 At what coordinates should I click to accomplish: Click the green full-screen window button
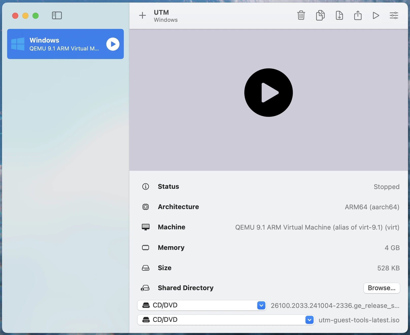tap(36, 16)
